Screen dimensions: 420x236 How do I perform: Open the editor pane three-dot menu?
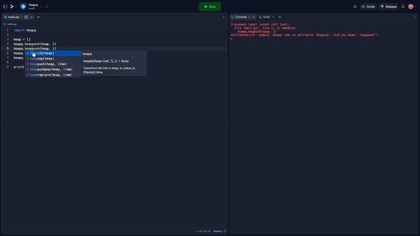(x=224, y=17)
